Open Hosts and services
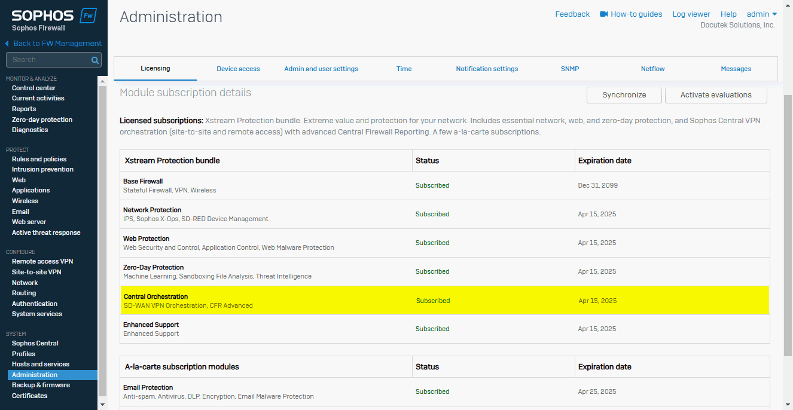Viewport: 793px width, 410px height. [41, 364]
